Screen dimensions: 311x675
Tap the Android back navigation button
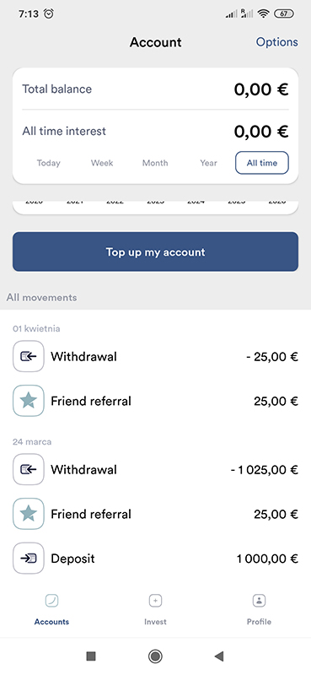pos(219,656)
